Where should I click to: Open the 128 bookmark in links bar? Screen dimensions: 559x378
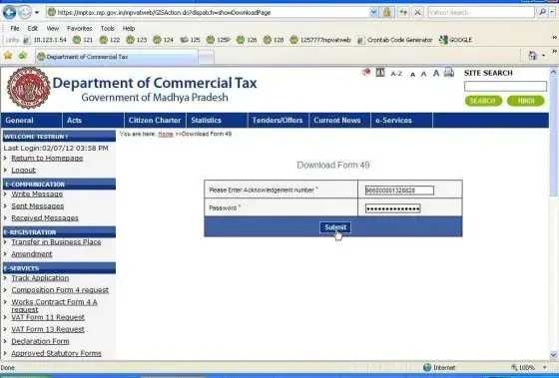274,40
